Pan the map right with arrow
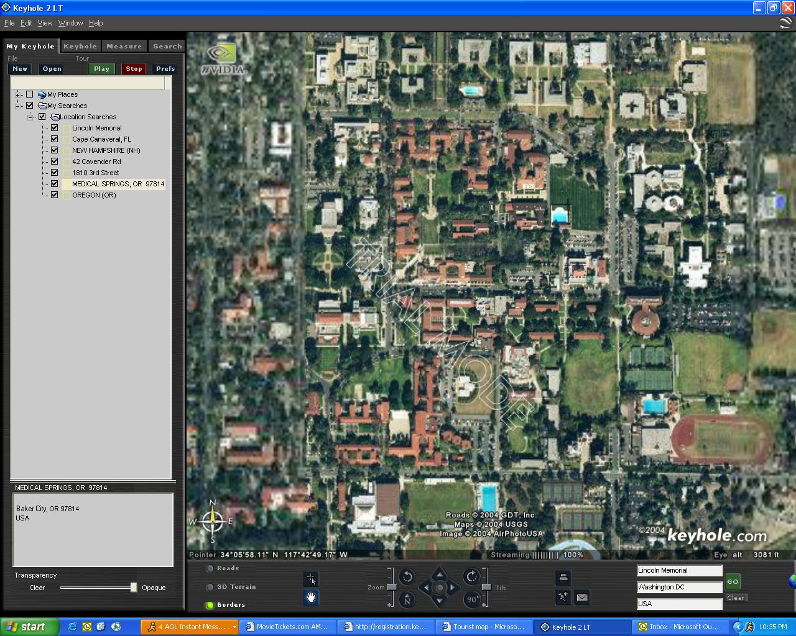The height and width of the screenshot is (636, 796). click(453, 587)
